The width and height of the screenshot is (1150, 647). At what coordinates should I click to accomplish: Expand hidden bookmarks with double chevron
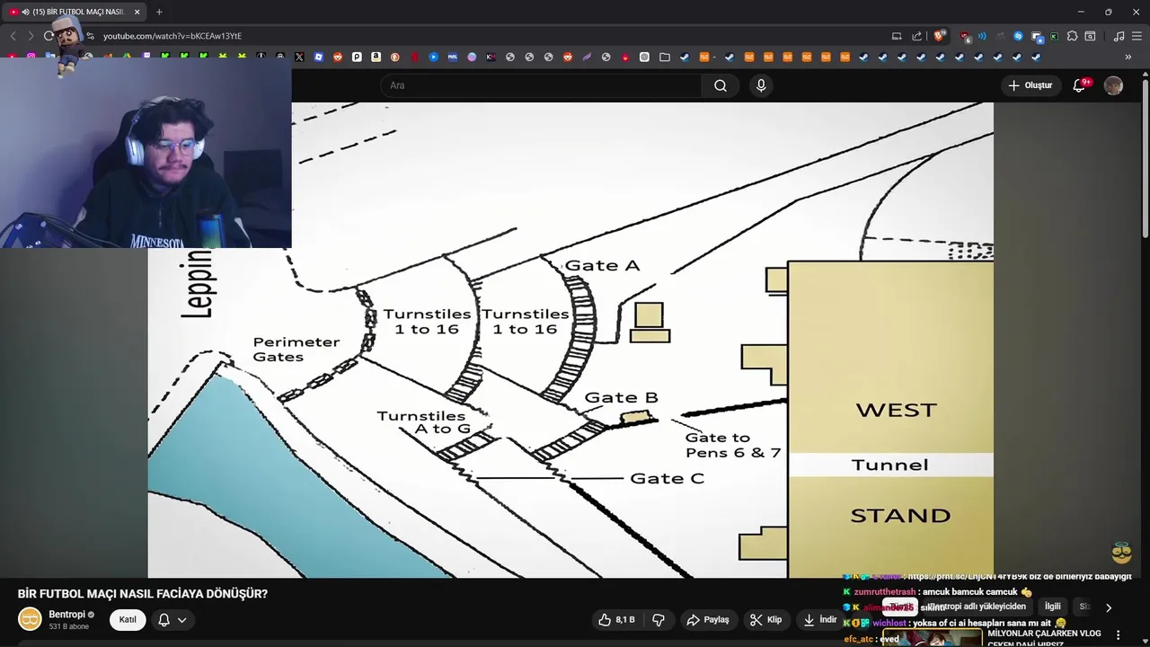(1128, 57)
